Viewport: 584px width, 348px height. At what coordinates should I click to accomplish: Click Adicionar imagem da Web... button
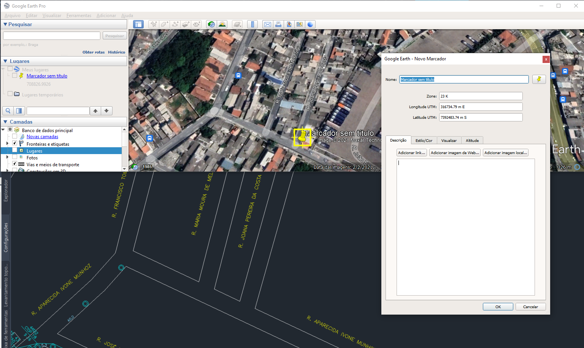[x=455, y=153]
